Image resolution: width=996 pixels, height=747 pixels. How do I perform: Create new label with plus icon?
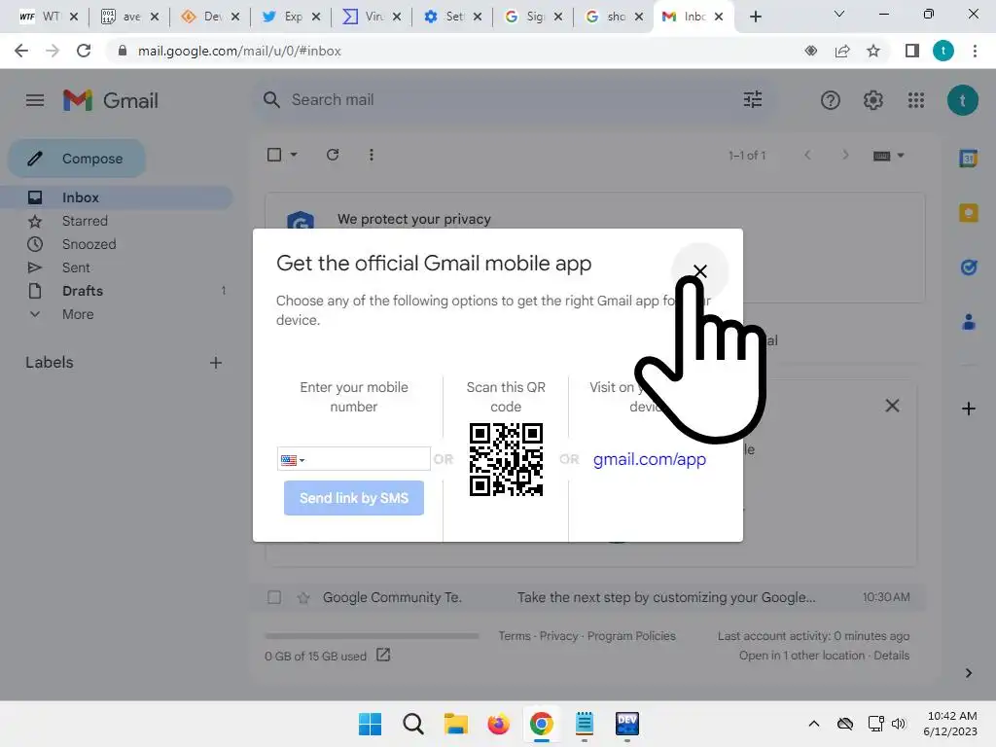215,363
